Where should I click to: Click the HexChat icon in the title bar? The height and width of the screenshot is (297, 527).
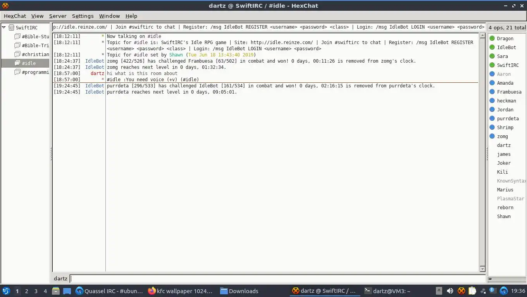coord(5,5)
